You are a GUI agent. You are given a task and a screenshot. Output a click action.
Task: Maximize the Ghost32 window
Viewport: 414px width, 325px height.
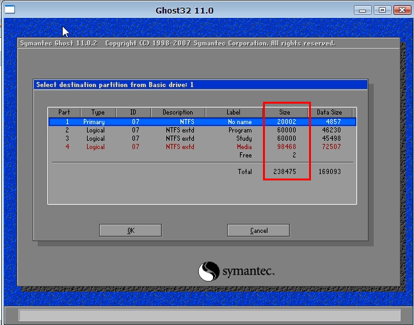[x=383, y=10]
